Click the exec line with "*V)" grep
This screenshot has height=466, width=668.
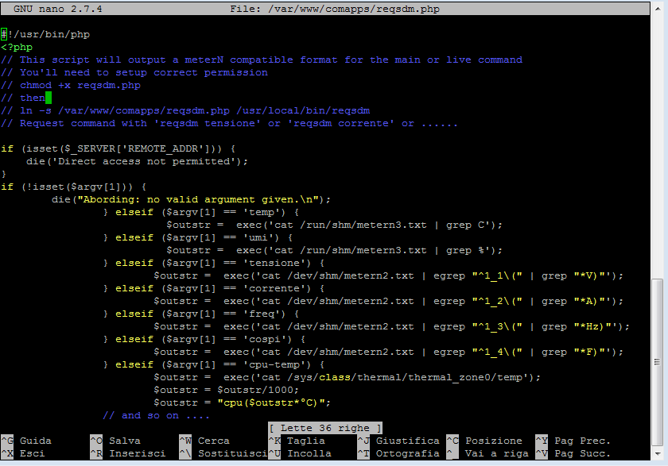(x=389, y=276)
